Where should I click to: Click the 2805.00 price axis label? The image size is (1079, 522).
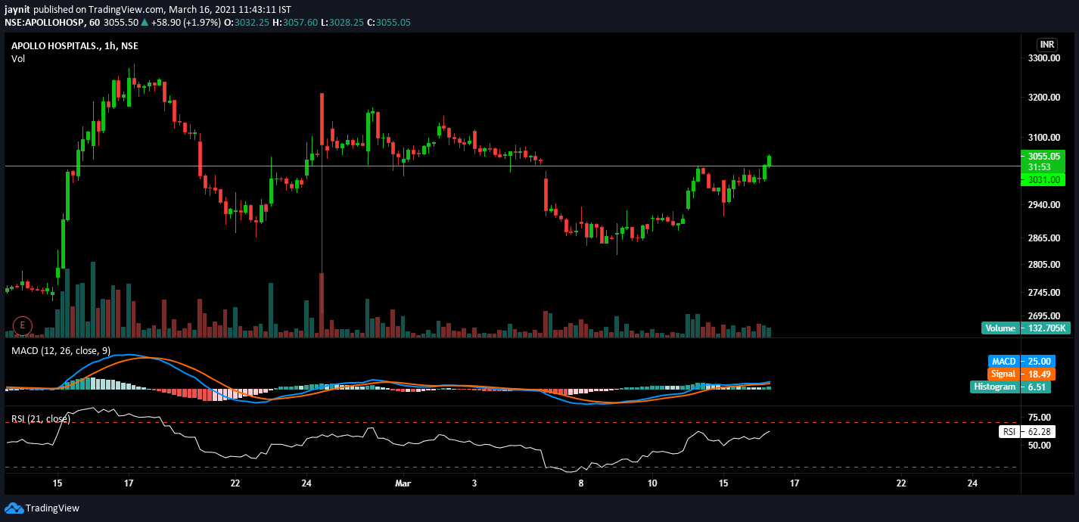[x=1044, y=265]
